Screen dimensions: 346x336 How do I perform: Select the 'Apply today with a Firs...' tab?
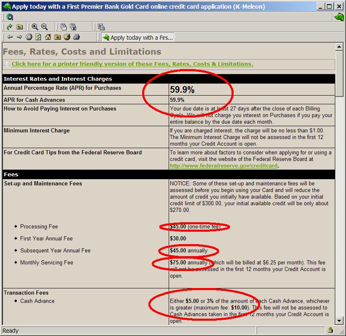pyautogui.click(x=138, y=38)
